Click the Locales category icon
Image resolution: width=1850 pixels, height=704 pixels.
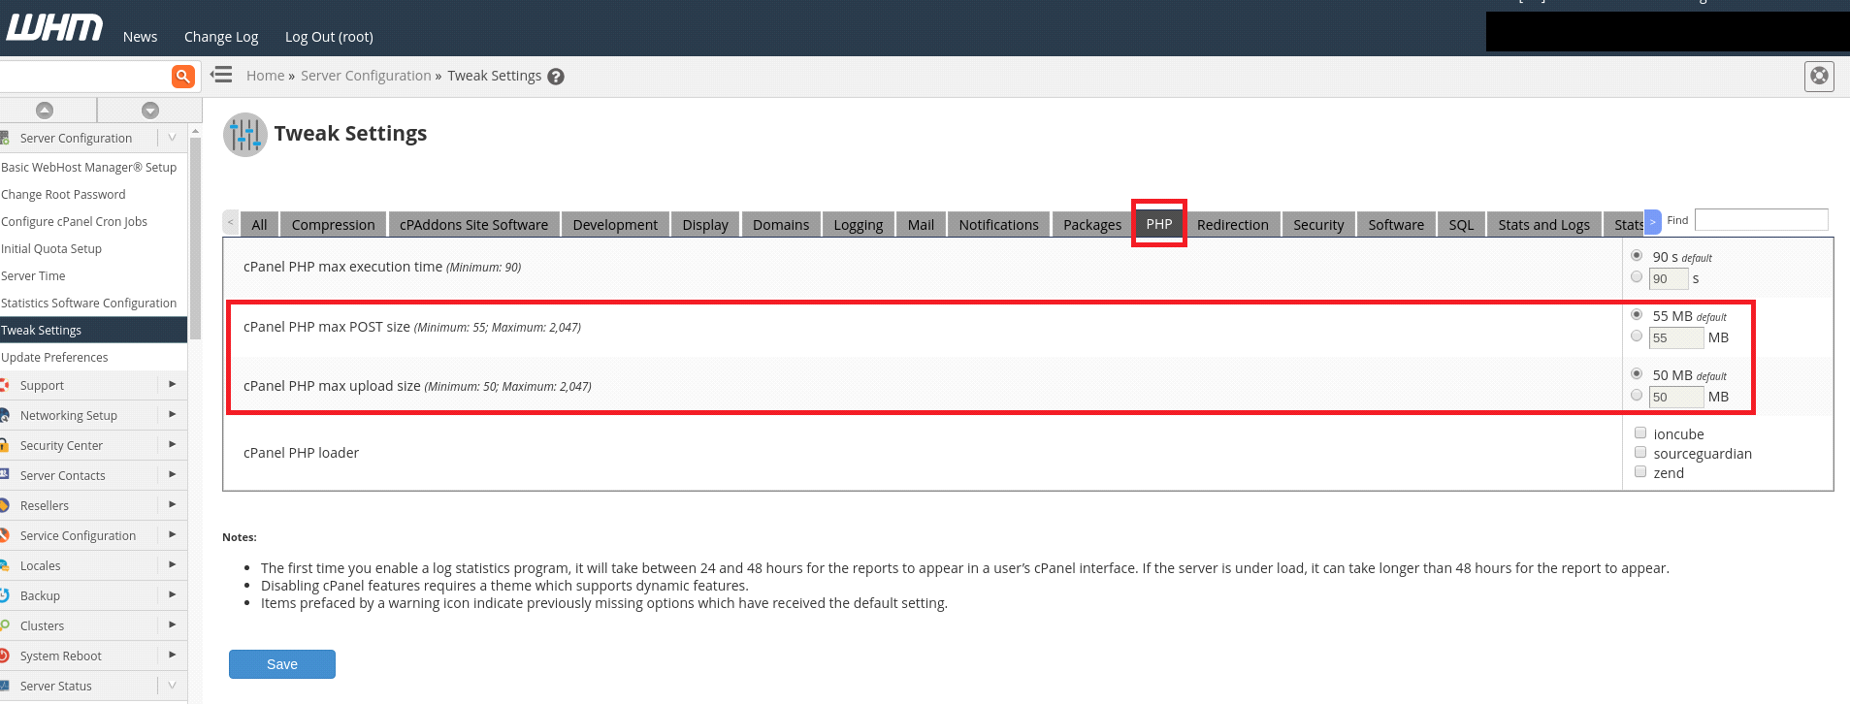(5, 565)
